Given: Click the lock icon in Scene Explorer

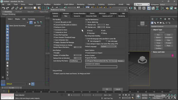Looking at the screenshot, I should 35,22.
